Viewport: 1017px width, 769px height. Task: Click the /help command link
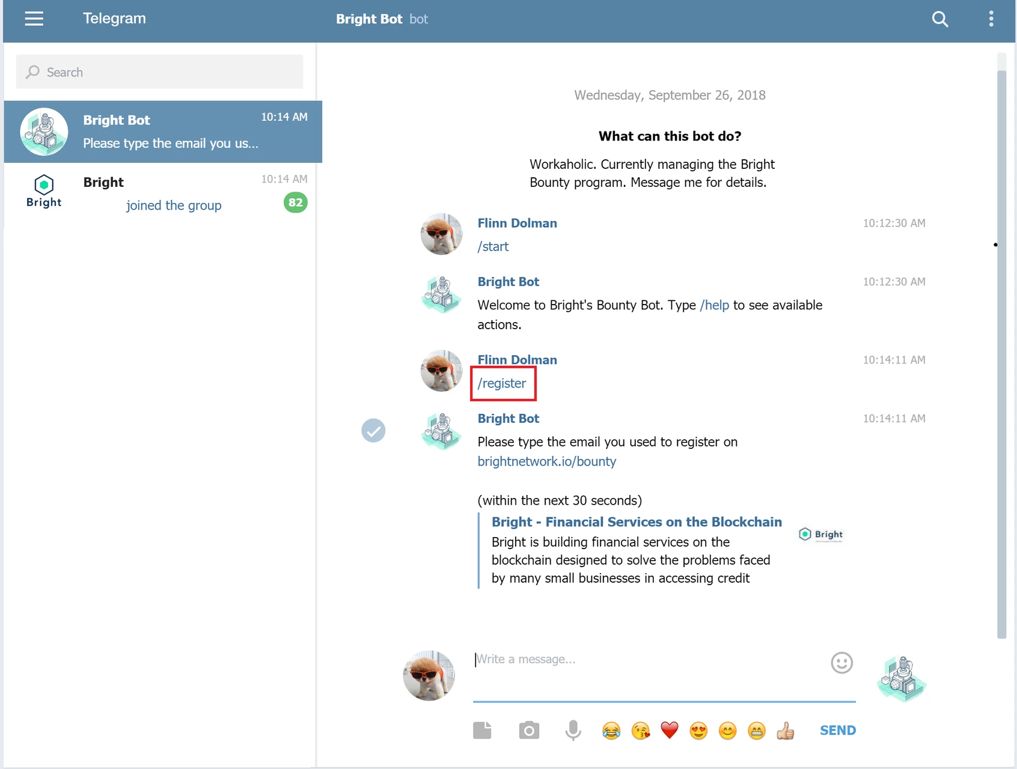point(715,305)
